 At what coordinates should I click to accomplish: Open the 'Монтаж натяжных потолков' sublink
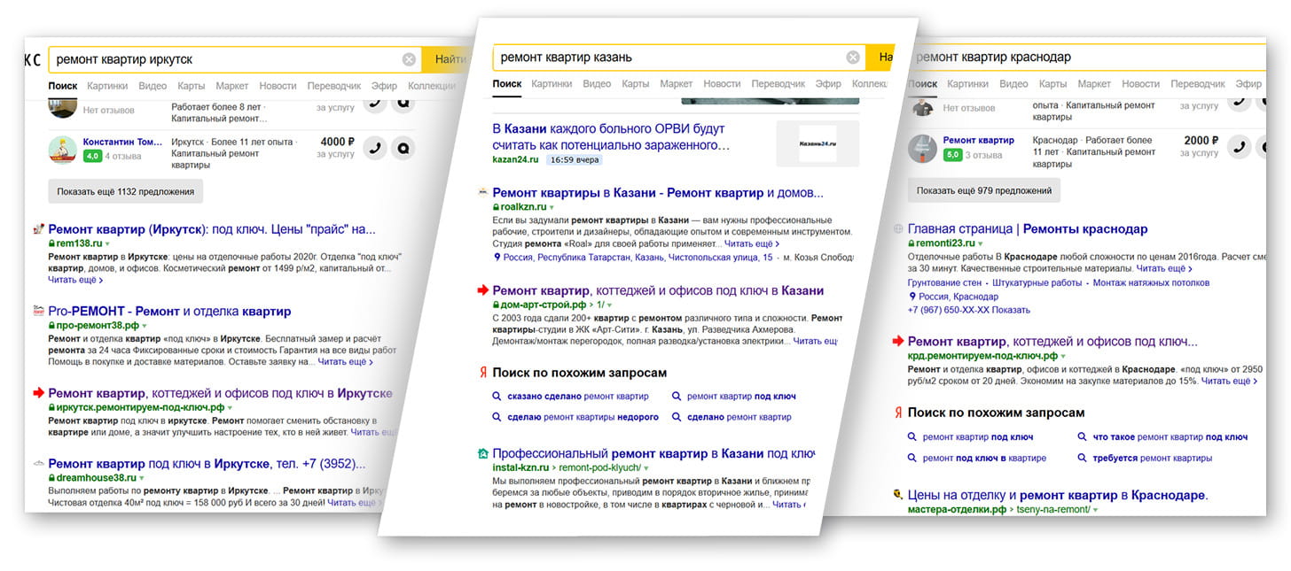[1151, 282]
